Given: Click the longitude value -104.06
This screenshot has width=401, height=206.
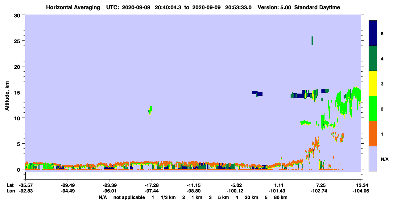Looking at the screenshot, I should tap(361, 191).
